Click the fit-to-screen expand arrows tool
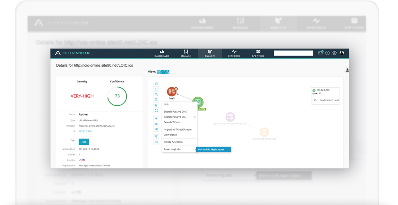The width and height of the screenshot is (398, 205). point(156,111)
